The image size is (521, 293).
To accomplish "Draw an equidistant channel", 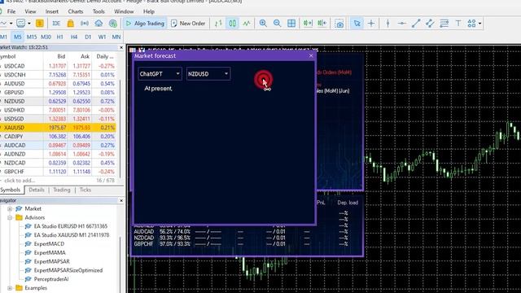I will (x=430, y=24).
